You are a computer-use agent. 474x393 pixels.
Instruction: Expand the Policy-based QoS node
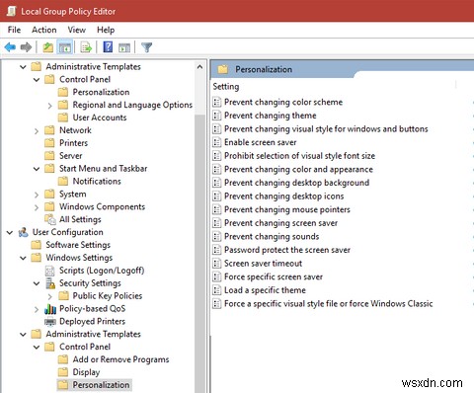(37, 309)
